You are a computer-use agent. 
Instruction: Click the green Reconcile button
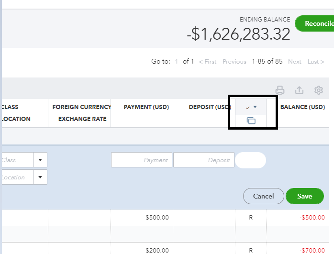[x=316, y=23]
